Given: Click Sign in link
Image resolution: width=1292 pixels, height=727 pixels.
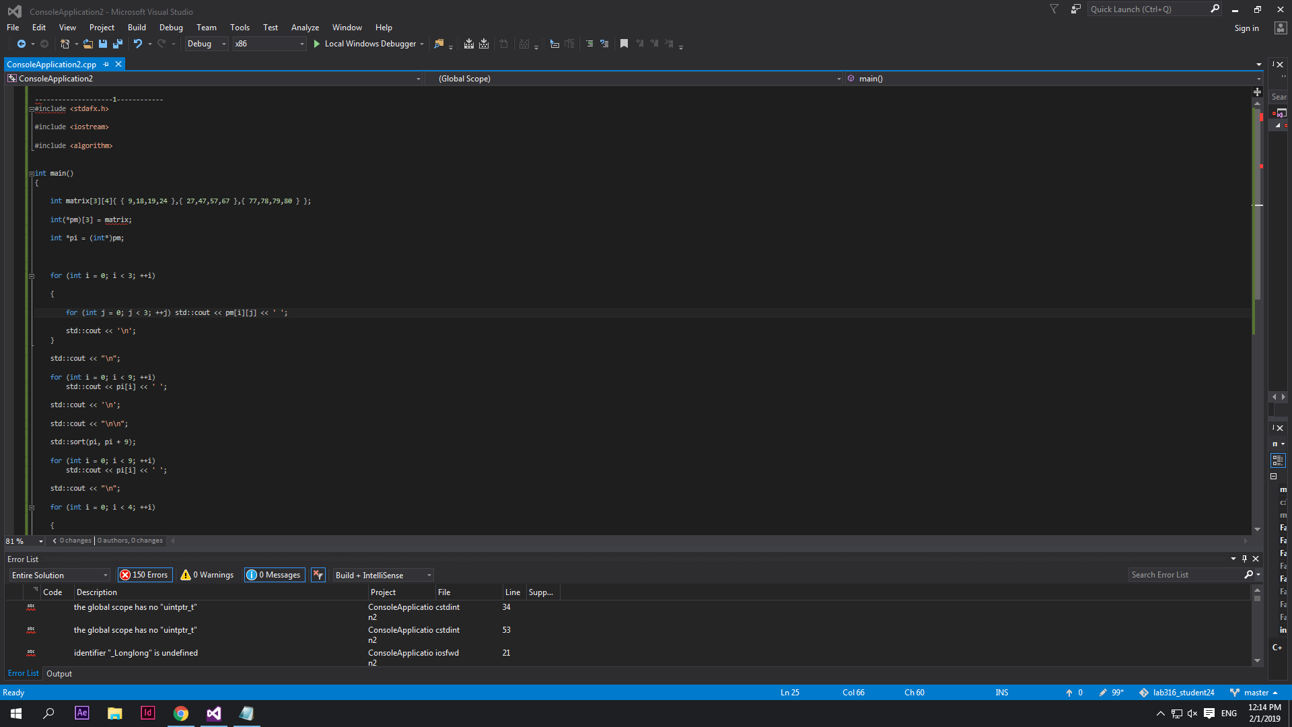Looking at the screenshot, I should 1246,28.
